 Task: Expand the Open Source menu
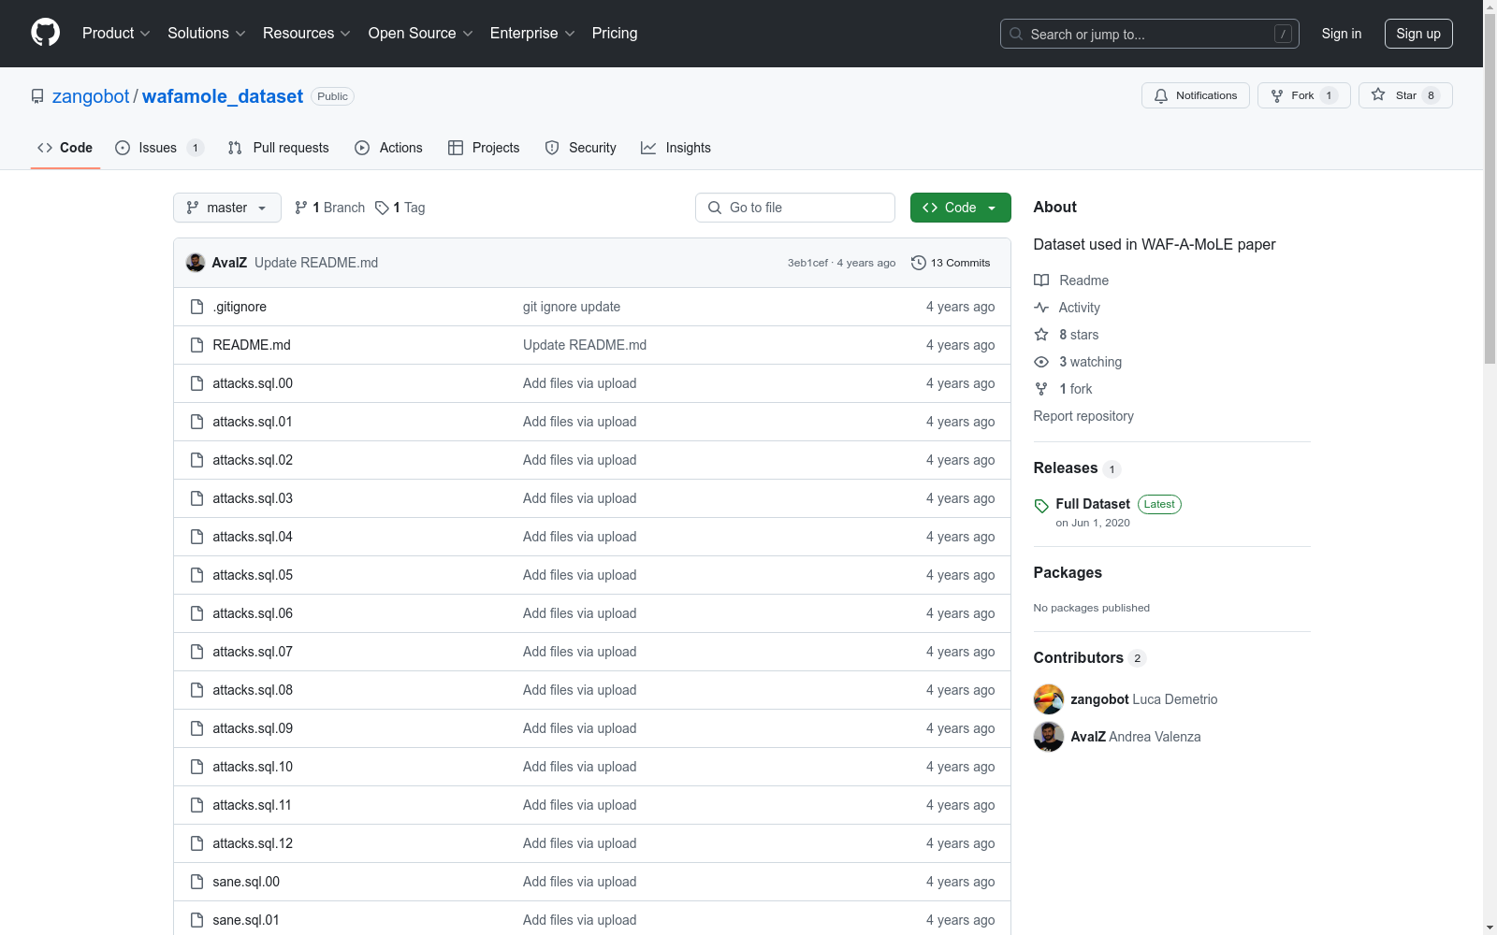point(421,34)
